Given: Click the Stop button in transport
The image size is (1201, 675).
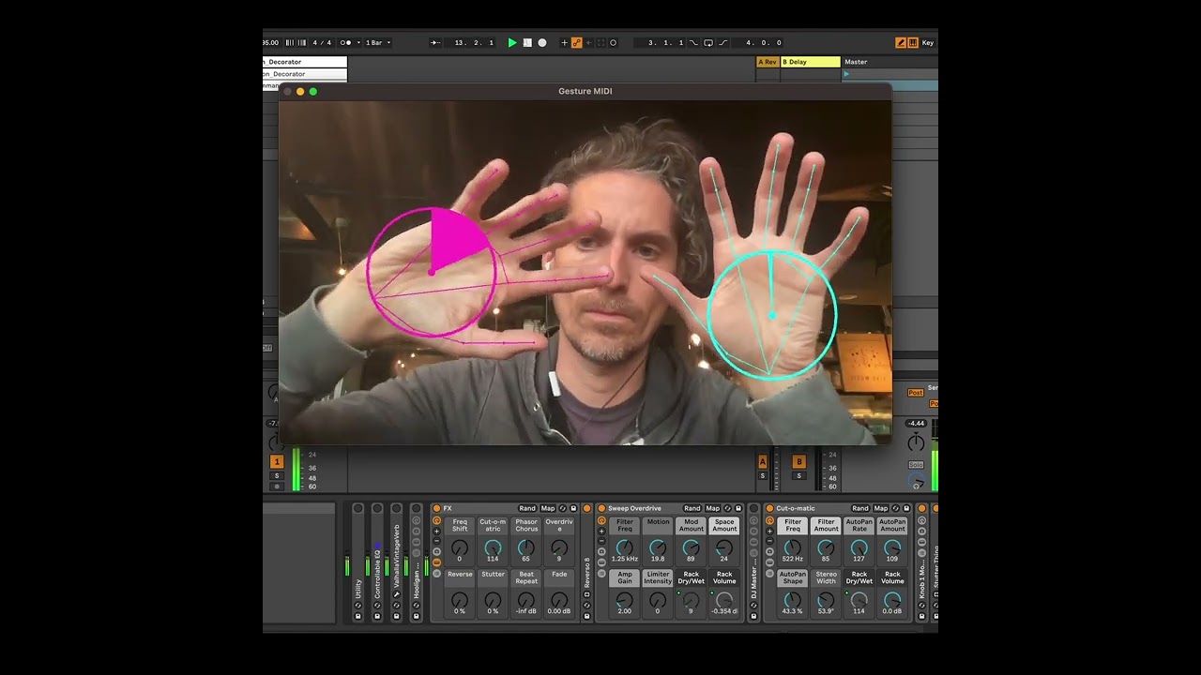Looking at the screenshot, I should pos(527,43).
